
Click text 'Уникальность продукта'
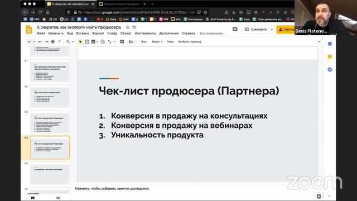(x=157, y=135)
